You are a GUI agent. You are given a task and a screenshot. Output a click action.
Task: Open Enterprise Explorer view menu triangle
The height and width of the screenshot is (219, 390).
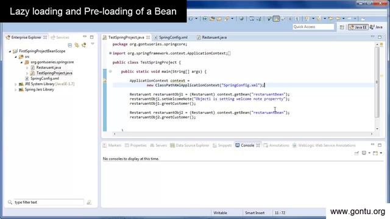tap(93, 44)
